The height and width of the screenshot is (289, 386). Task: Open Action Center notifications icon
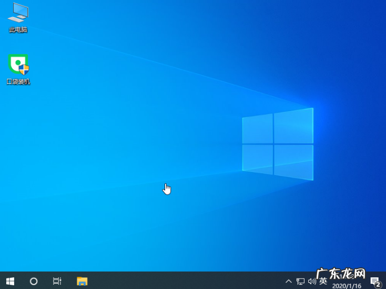pos(375,282)
